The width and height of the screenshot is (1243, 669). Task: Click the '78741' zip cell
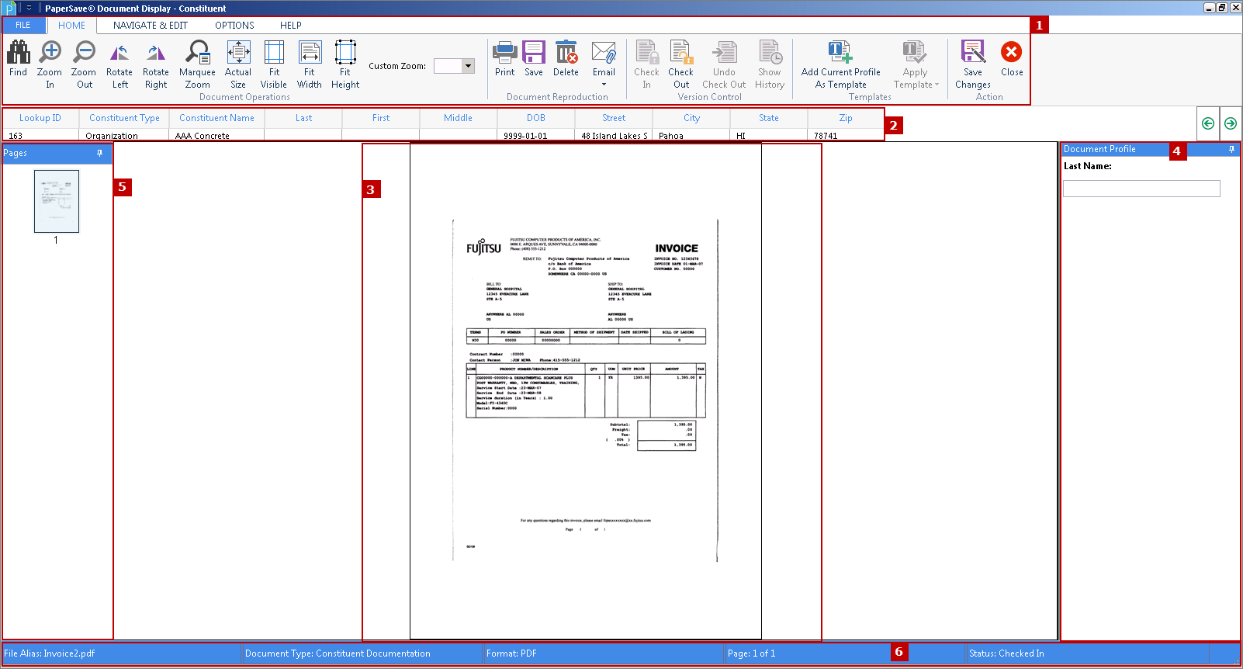pyautogui.click(x=846, y=135)
